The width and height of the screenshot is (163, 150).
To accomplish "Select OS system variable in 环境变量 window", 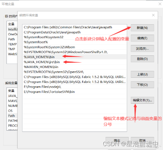I will coord(12,111).
